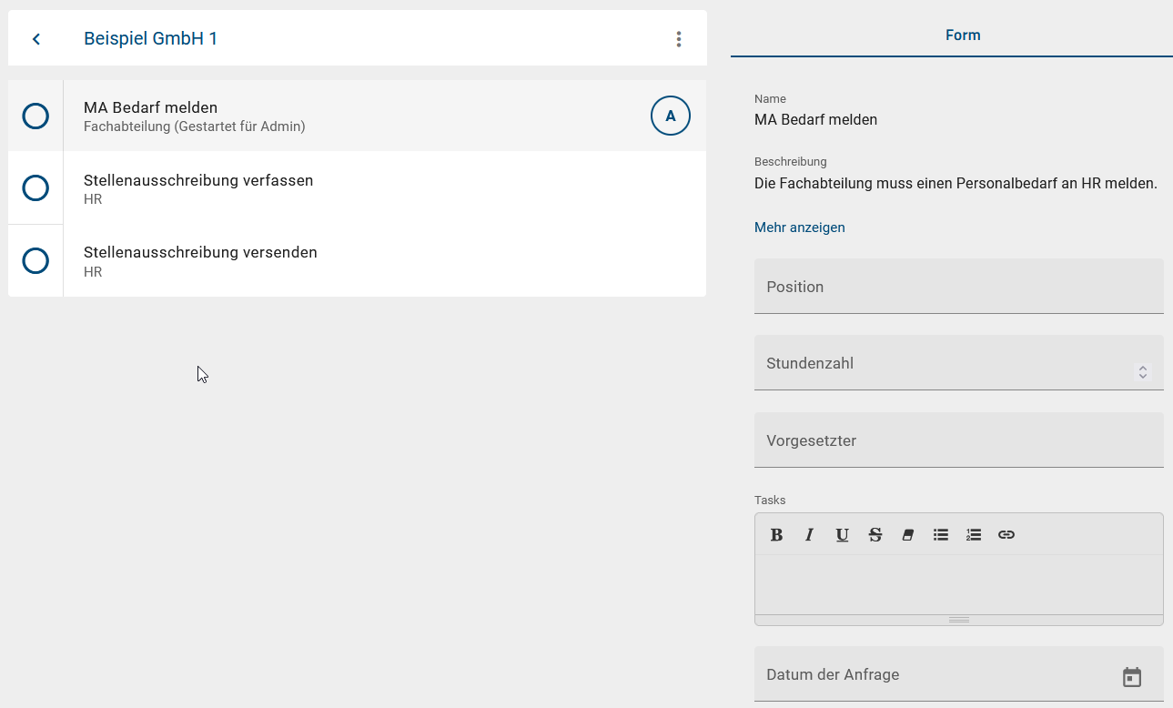Check the circle next to 'Stellenausschreibung versenden'
The width and height of the screenshot is (1173, 708).
35,261
